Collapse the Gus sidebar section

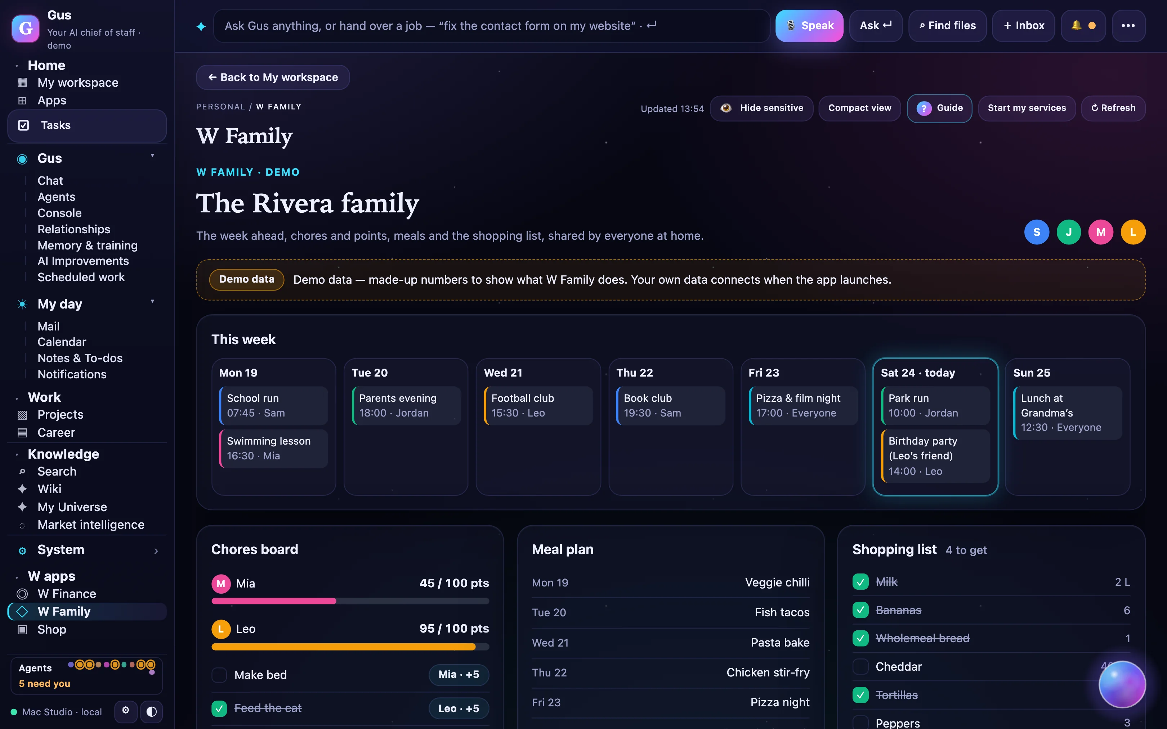[x=152, y=156]
